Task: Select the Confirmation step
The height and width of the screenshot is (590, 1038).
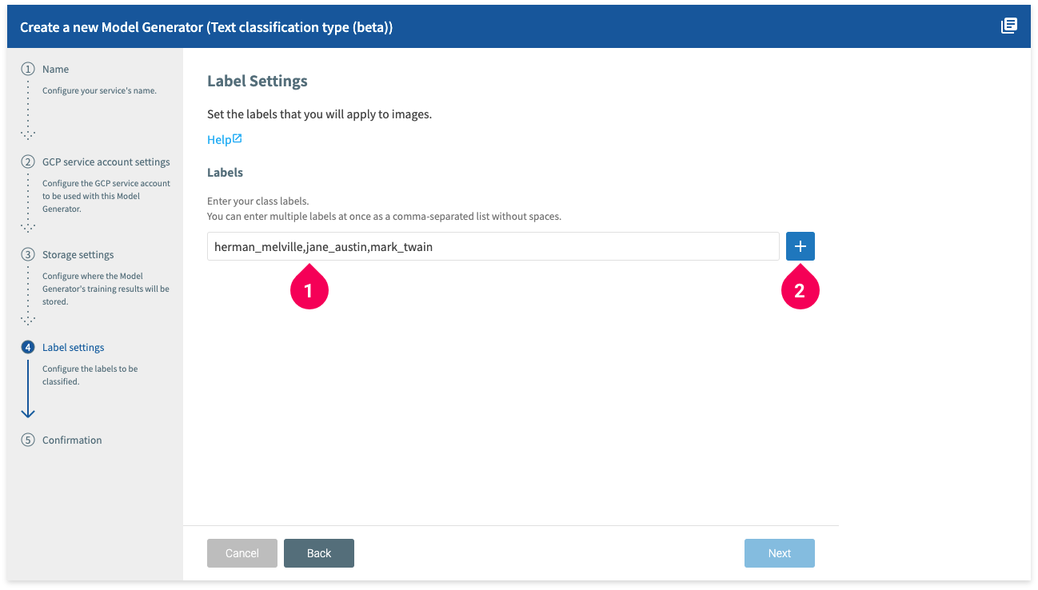Action: 72,441
